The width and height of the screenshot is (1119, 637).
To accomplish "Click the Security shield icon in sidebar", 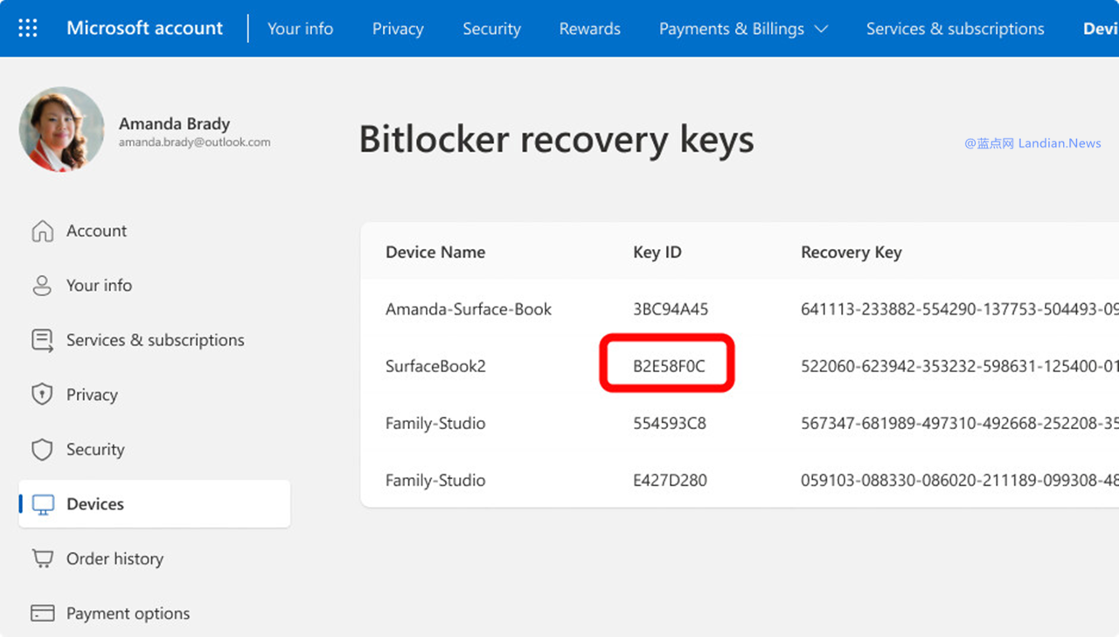I will click(42, 449).
